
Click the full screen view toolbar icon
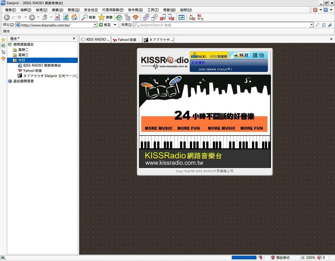click(x=181, y=17)
